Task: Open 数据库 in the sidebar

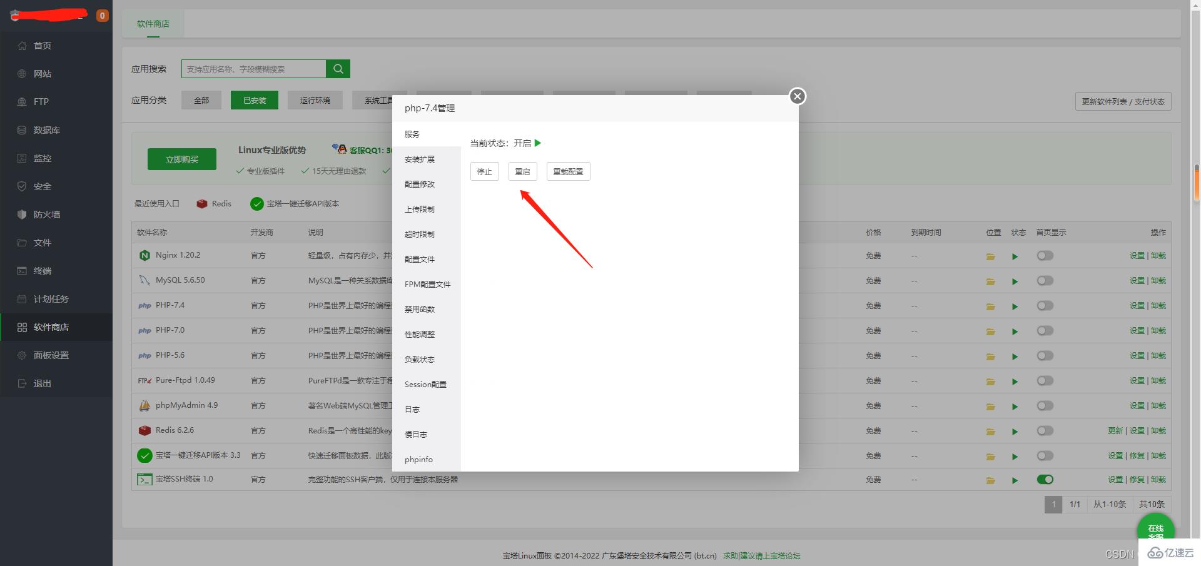Action: (56, 130)
